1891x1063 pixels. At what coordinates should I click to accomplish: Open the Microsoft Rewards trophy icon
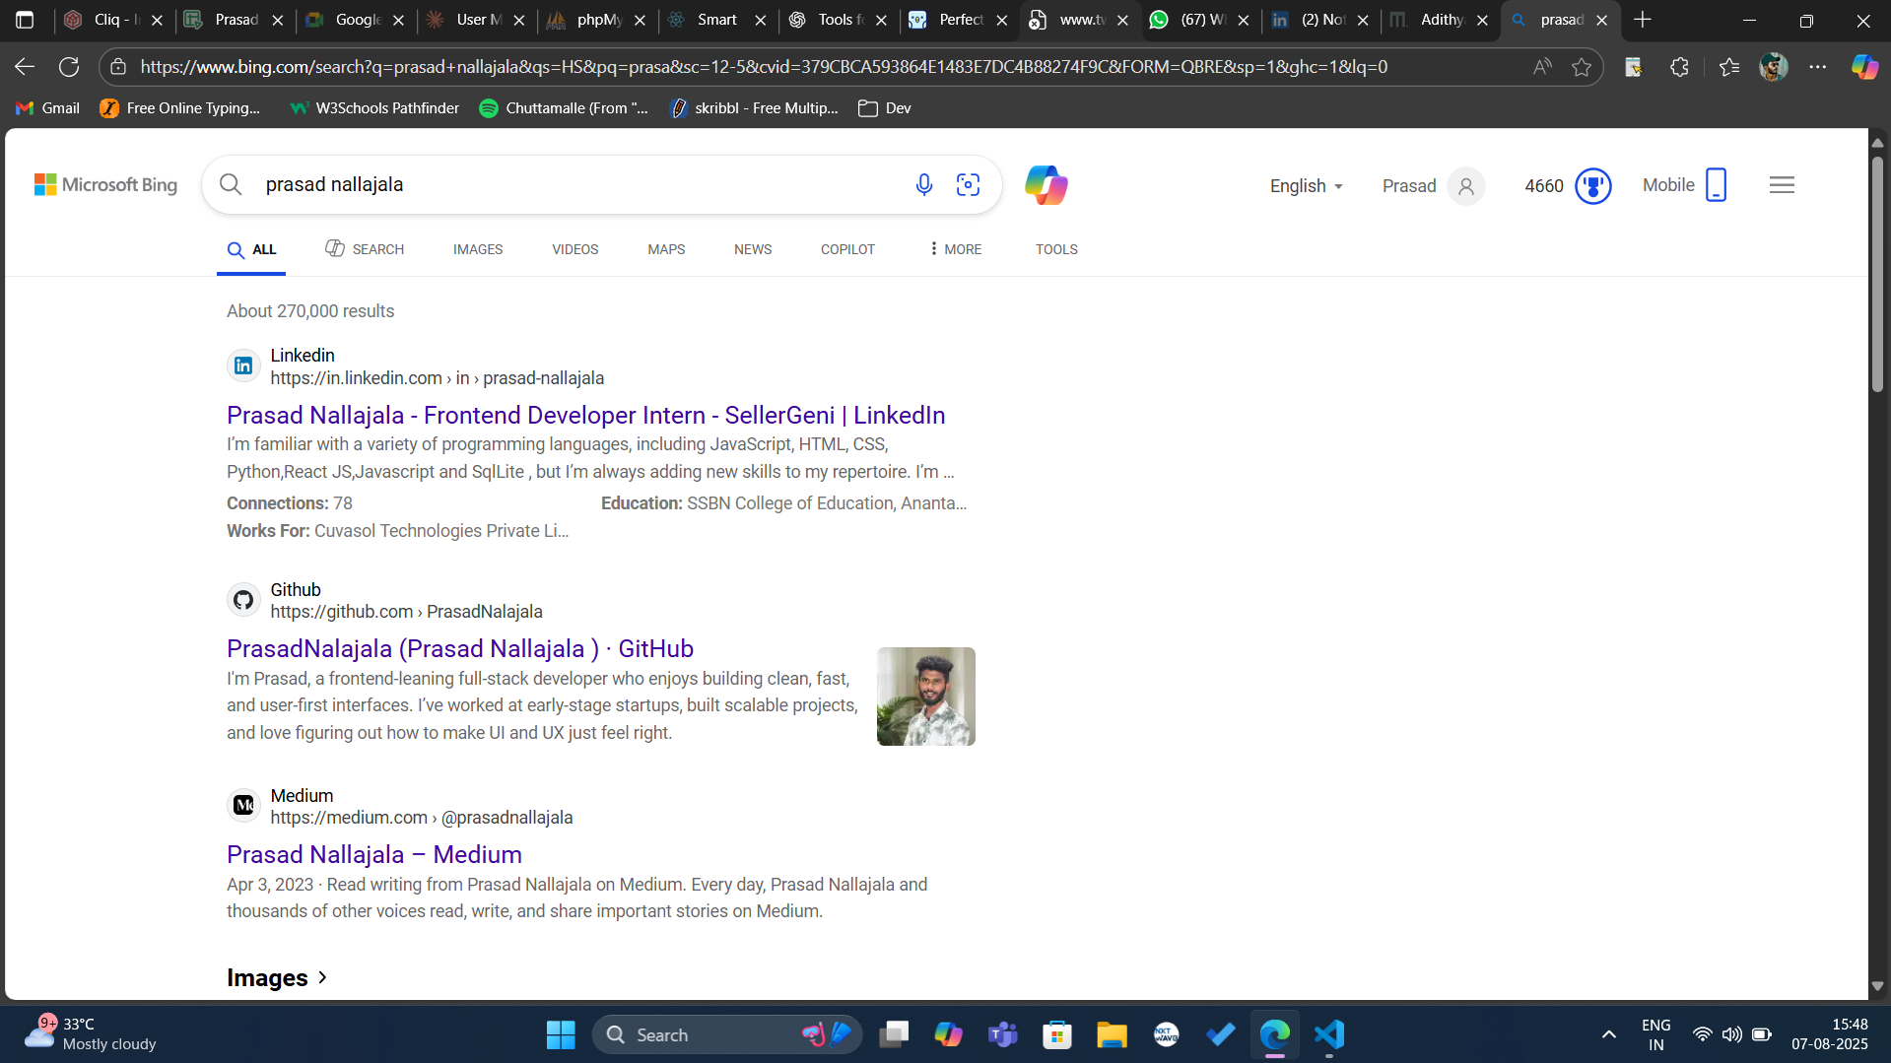(x=1592, y=186)
